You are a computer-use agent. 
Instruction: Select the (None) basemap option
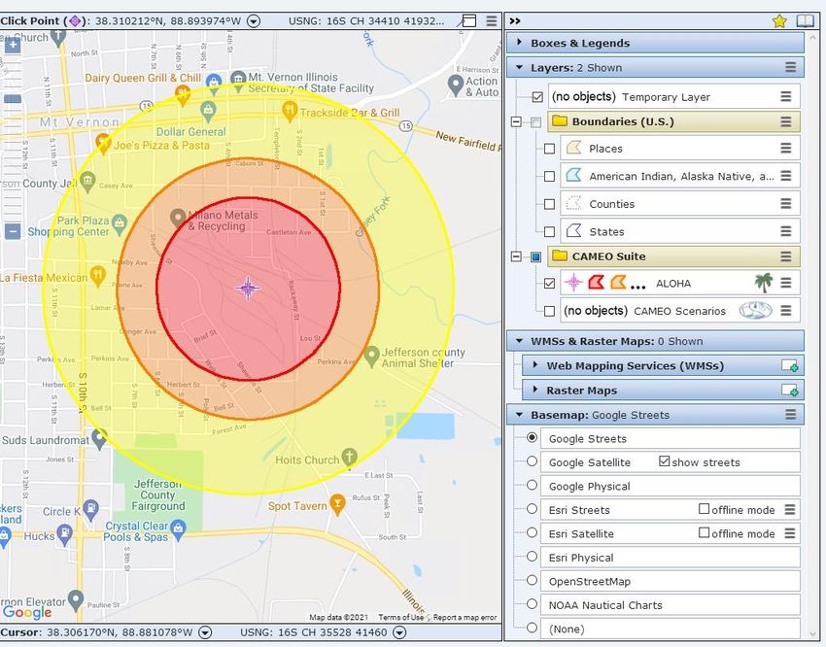coord(533,628)
